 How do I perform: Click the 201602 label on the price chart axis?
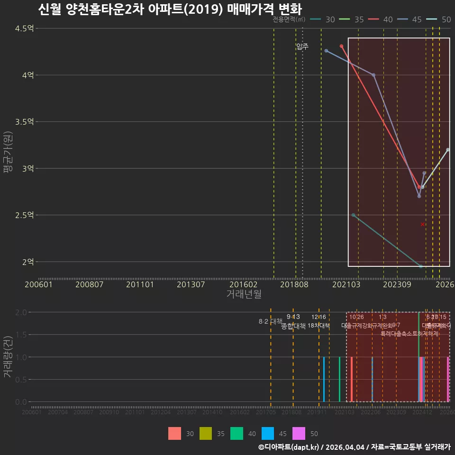pyautogui.click(x=244, y=284)
